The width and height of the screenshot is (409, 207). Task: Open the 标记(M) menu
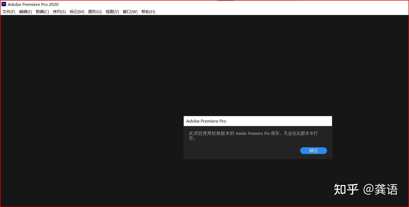77,12
